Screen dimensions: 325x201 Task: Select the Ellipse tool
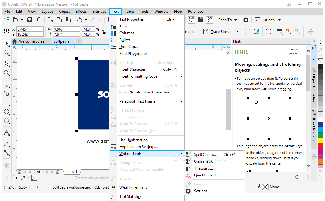[7, 112]
